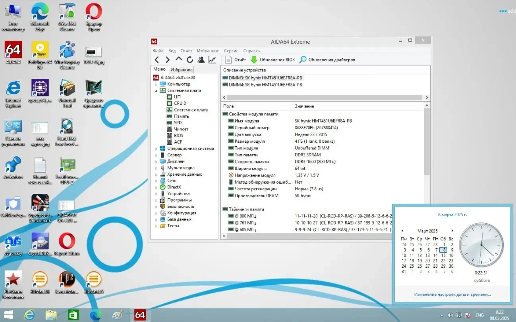
Task: Switch to the Избранное tab
Action: (181, 69)
